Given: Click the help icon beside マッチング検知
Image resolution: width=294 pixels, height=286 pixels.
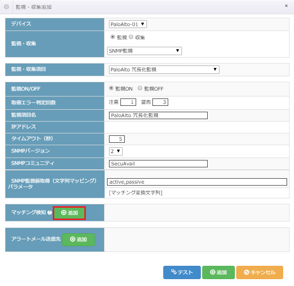Looking at the screenshot, I should 49,213.
